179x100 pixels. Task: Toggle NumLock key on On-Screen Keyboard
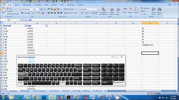pos(119,83)
